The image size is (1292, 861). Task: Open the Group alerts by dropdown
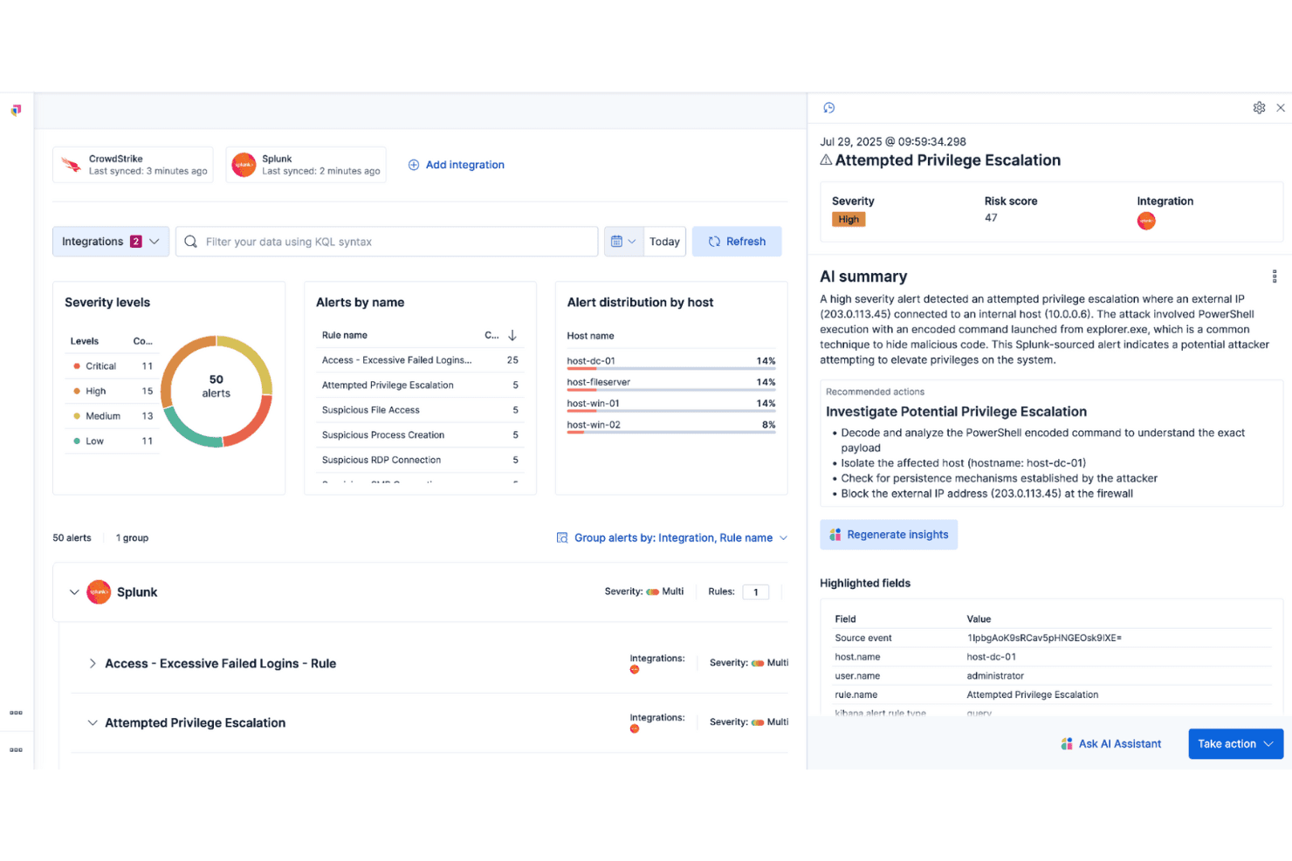pos(672,538)
